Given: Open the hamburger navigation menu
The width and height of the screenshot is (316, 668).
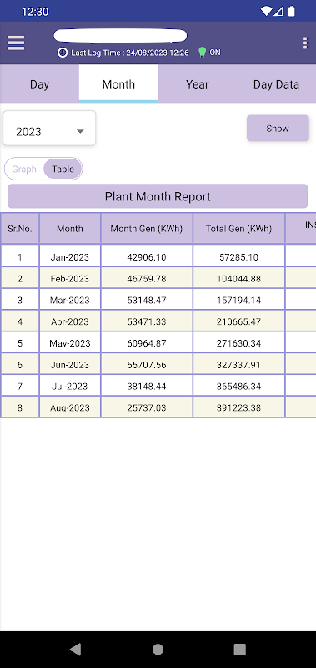Looking at the screenshot, I should coord(16,43).
